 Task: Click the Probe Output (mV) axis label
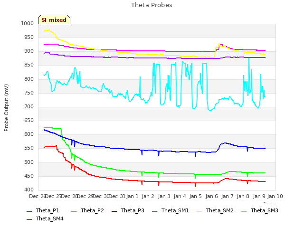[6, 108]
